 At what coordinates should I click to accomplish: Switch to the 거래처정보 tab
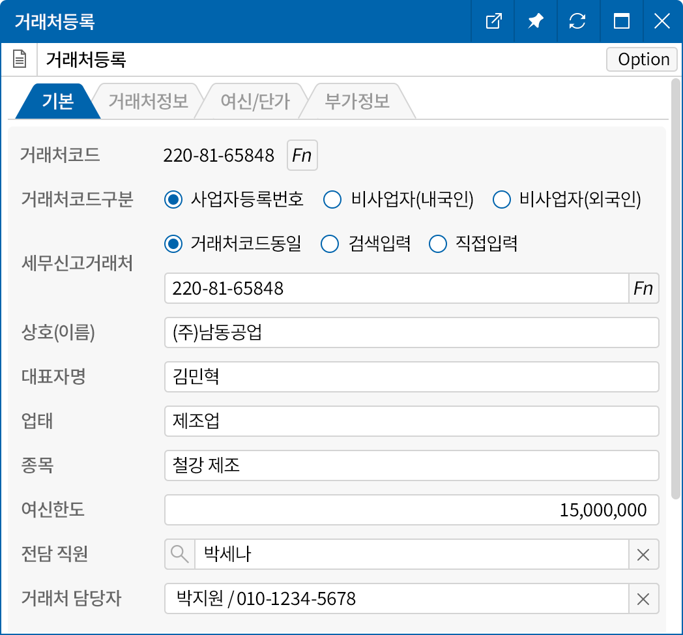coord(148,102)
